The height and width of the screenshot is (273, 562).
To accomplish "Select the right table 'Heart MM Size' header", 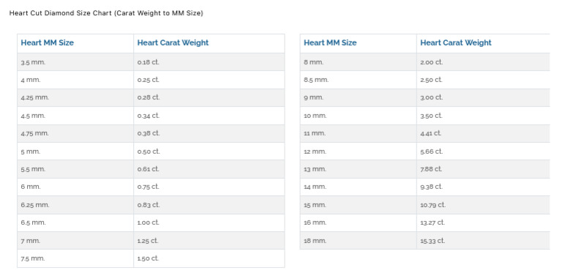I will click(358, 43).
